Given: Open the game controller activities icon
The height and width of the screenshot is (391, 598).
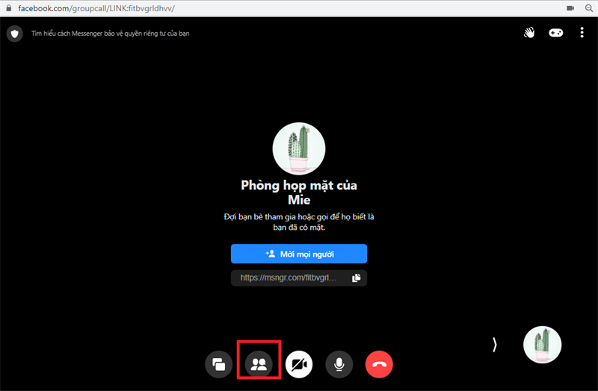Looking at the screenshot, I should pos(555,33).
